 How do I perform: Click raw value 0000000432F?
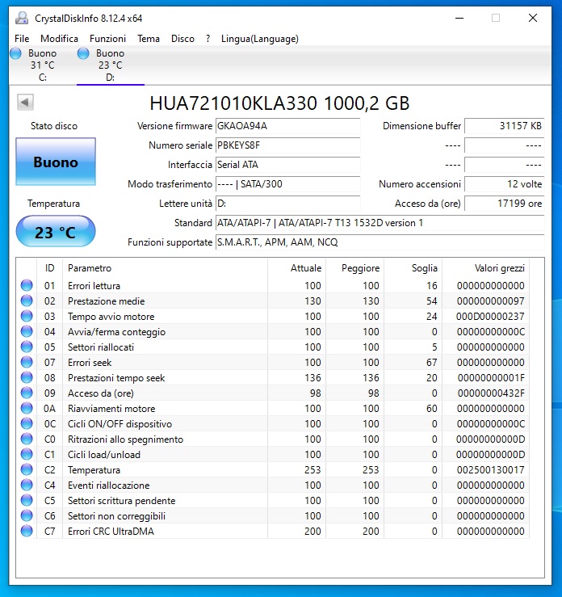pos(491,393)
